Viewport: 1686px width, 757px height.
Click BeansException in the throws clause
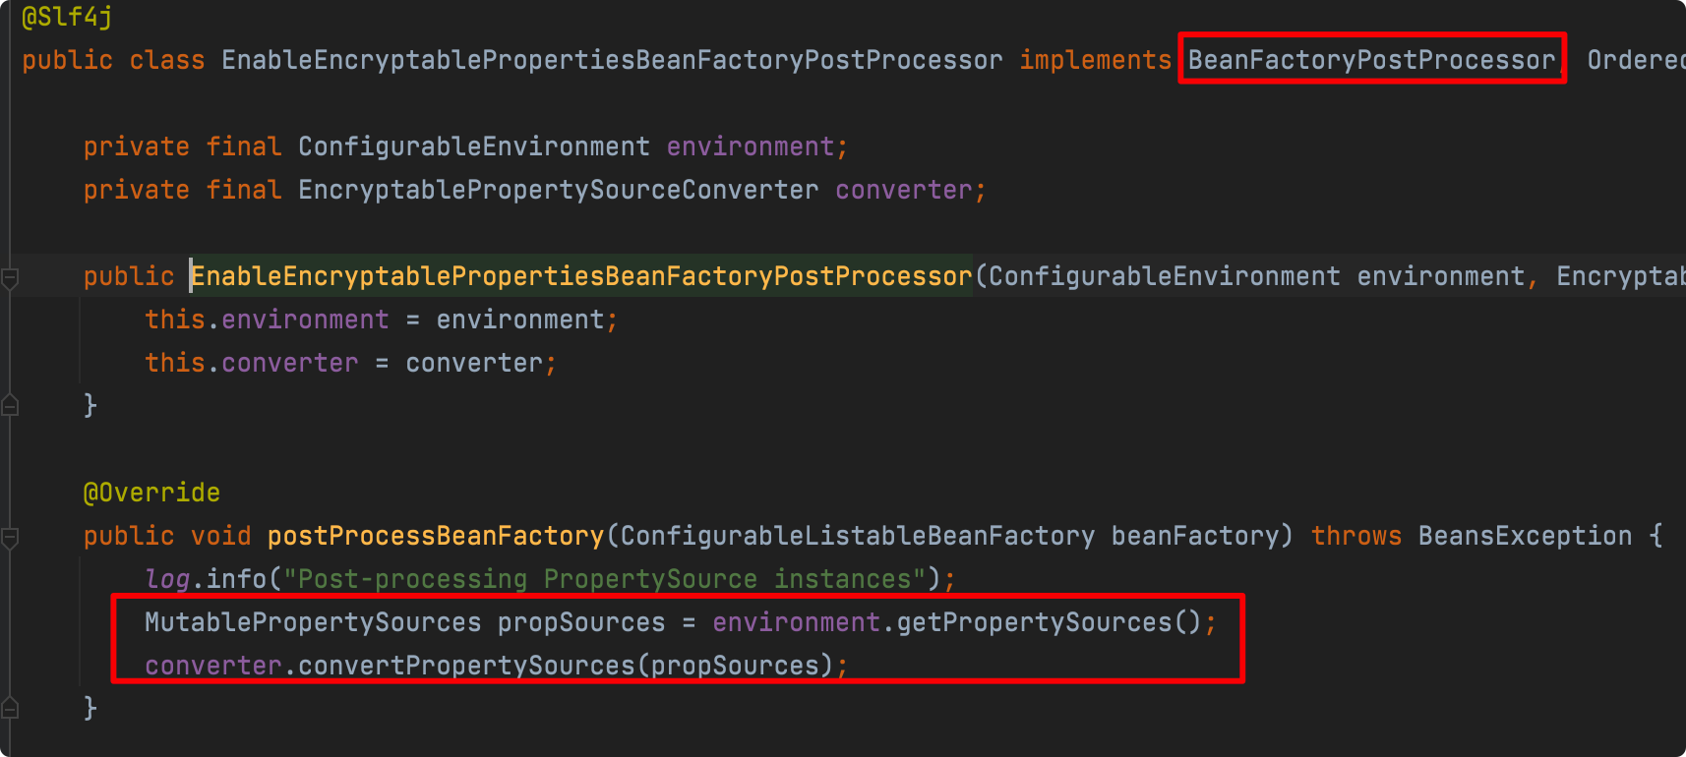pos(1525,536)
